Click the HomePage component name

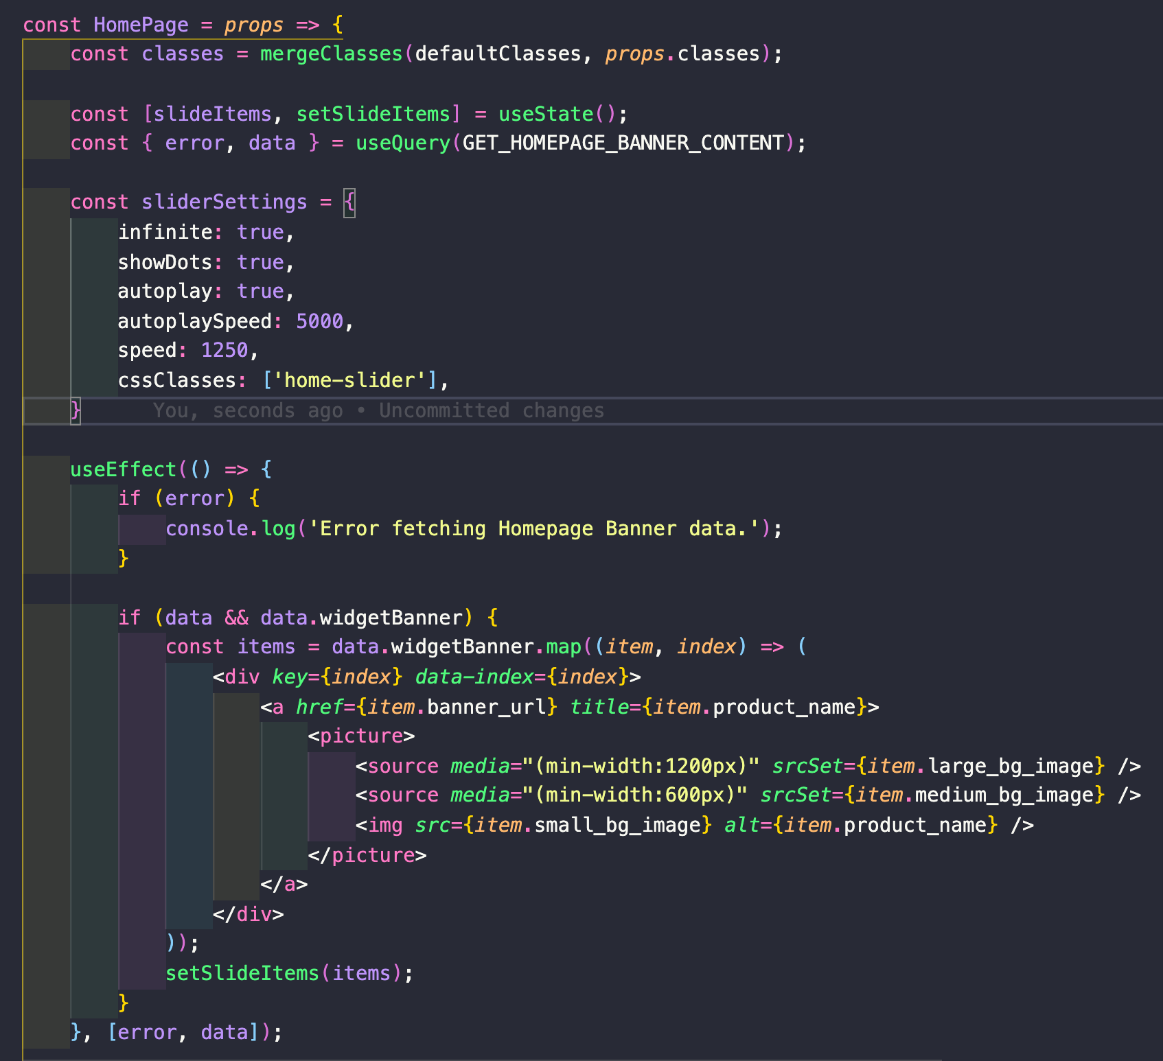pos(140,25)
